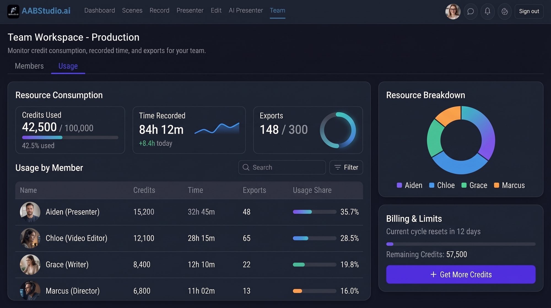Click the filter lines icon
This screenshot has width=551, height=308.
coord(337,167)
